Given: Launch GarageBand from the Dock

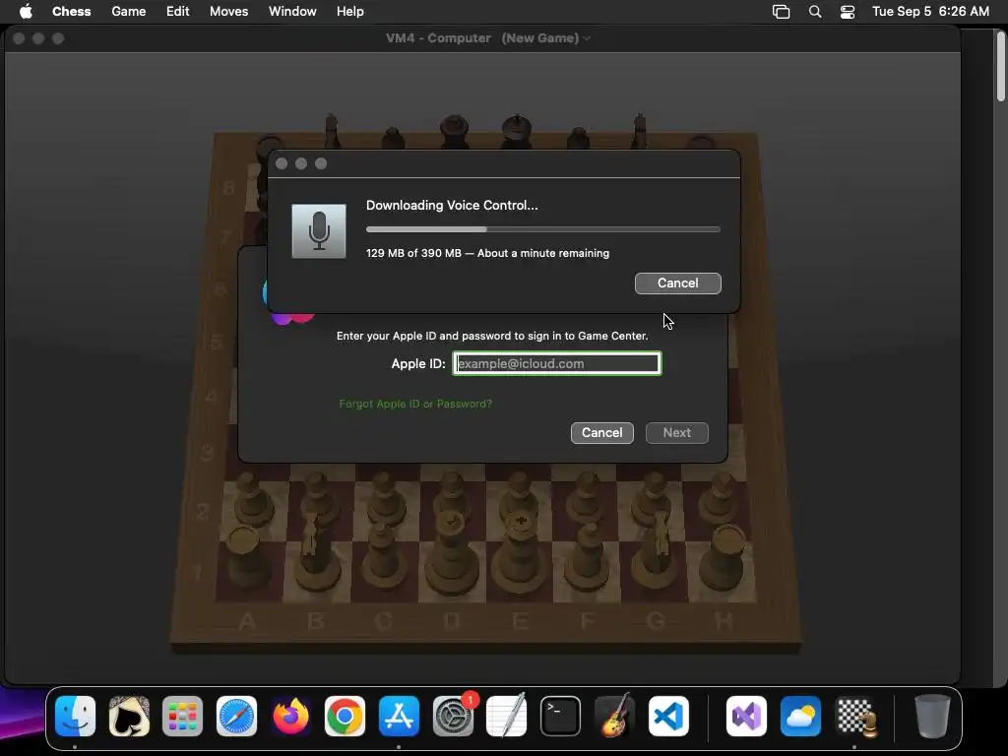Looking at the screenshot, I should [x=614, y=717].
